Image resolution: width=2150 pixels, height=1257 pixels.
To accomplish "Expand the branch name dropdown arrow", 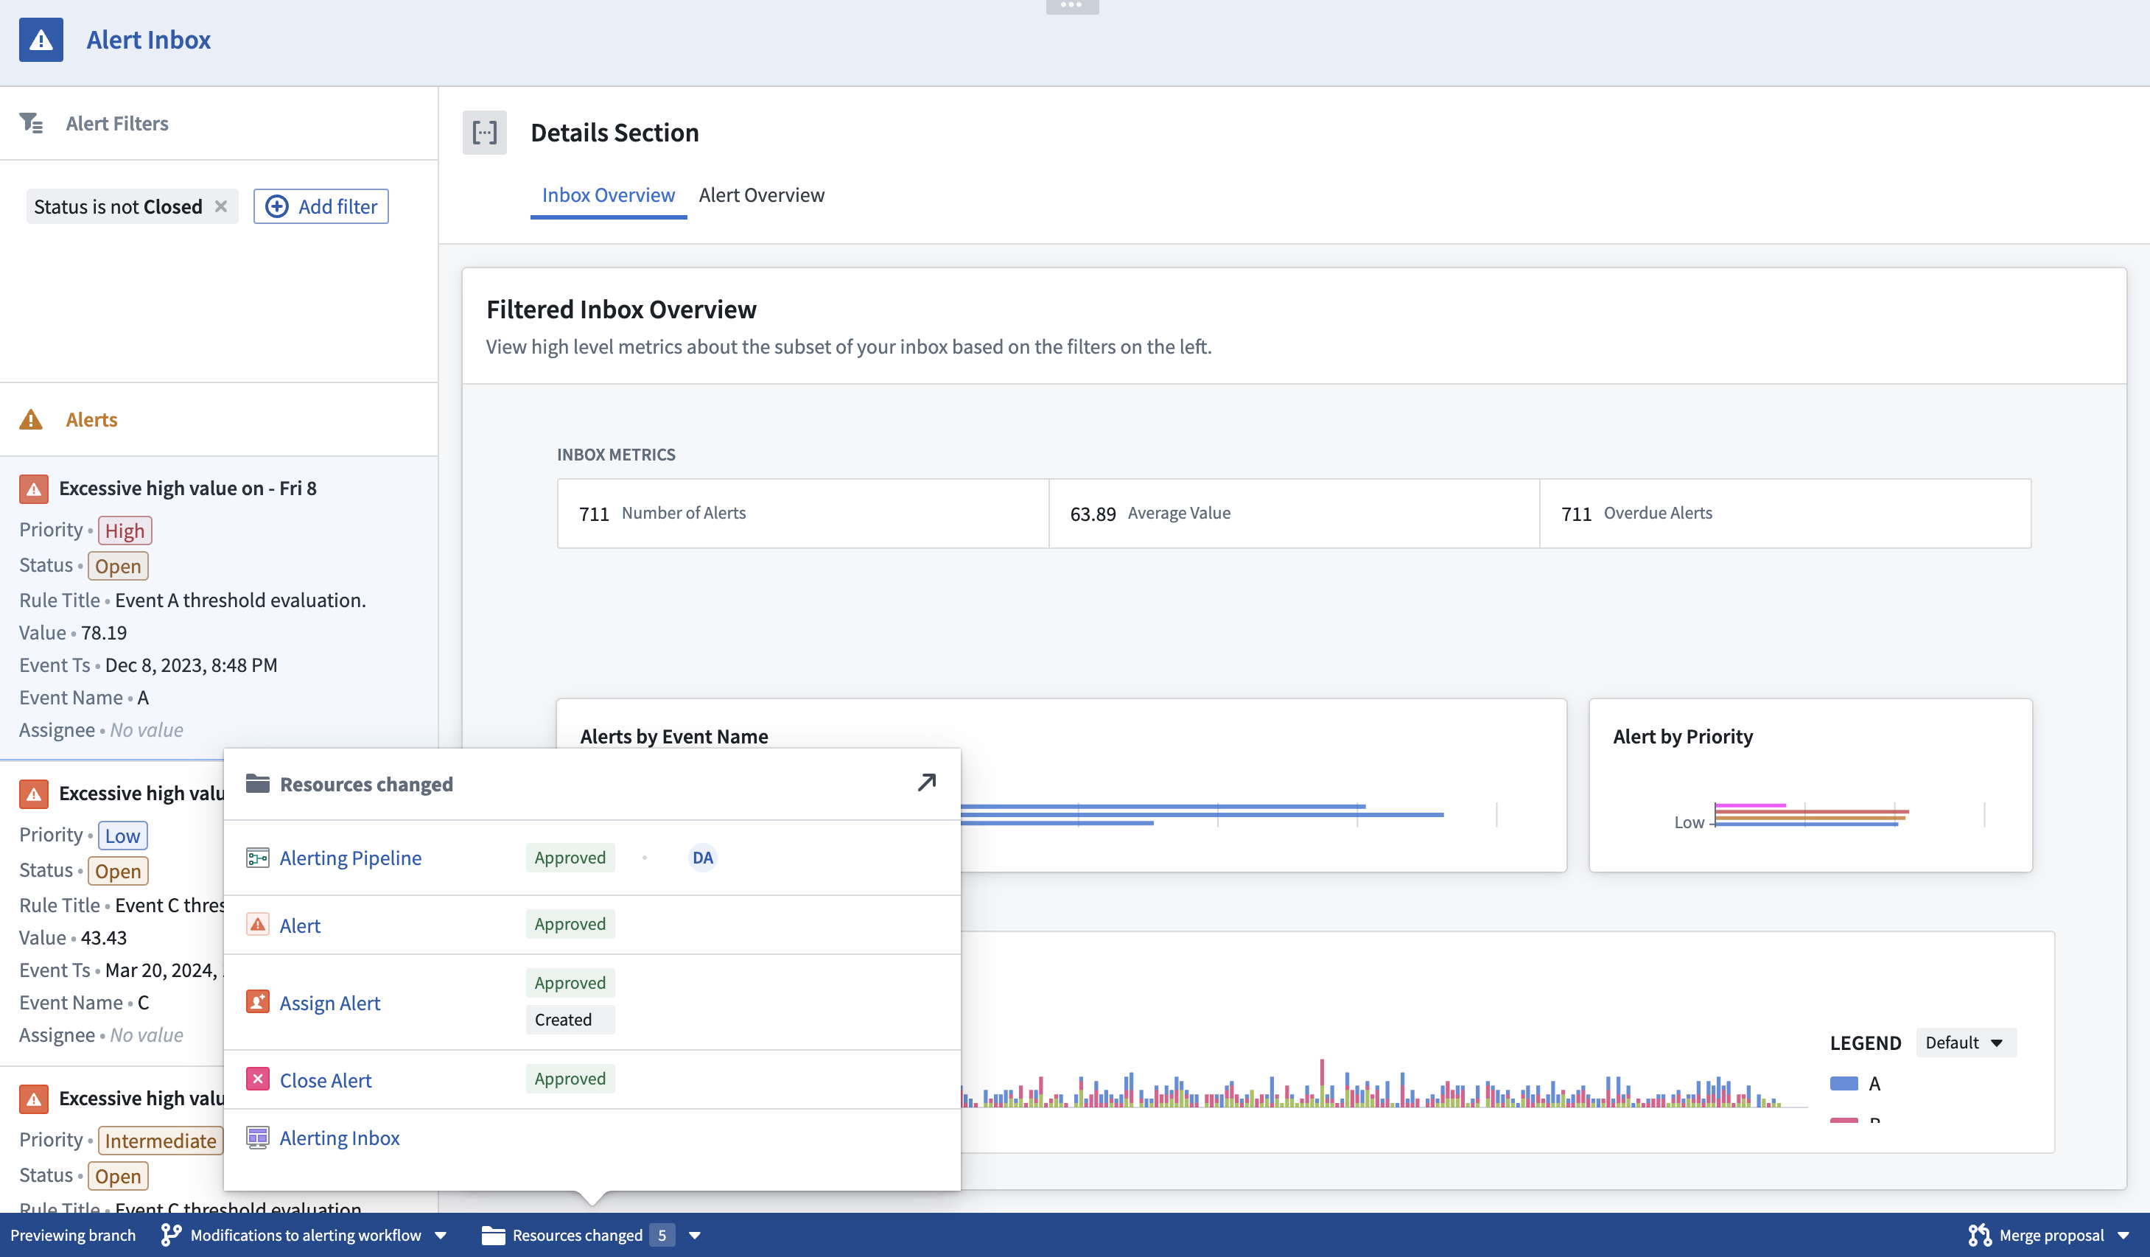I will 441,1235.
